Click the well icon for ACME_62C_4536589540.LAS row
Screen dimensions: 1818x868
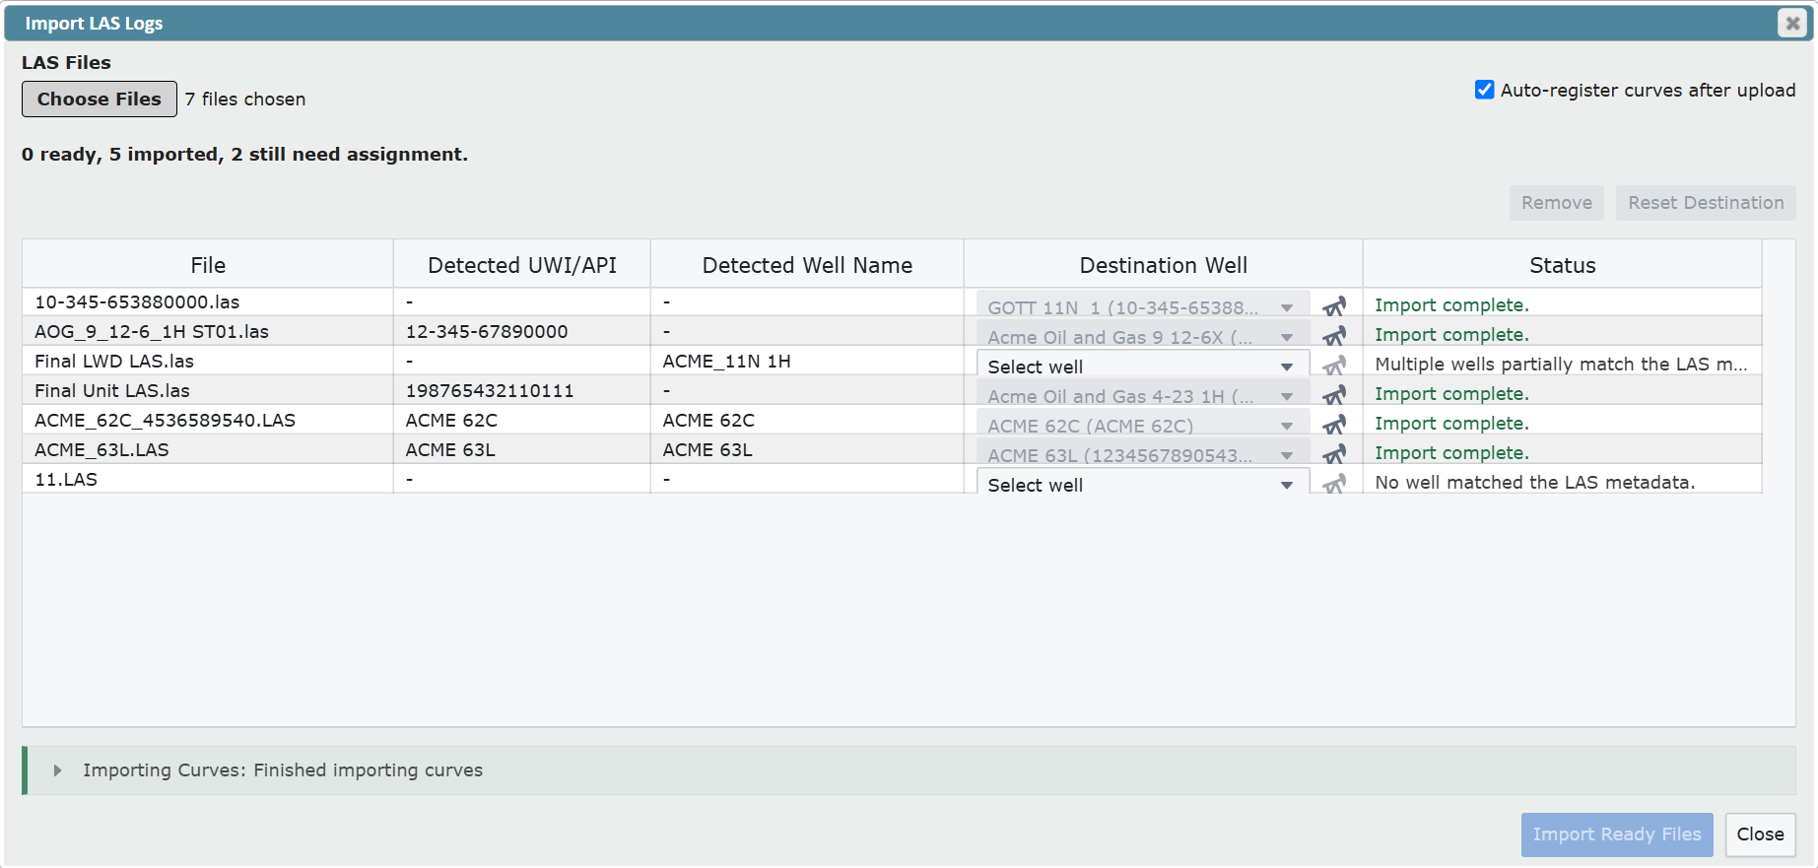(x=1334, y=425)
